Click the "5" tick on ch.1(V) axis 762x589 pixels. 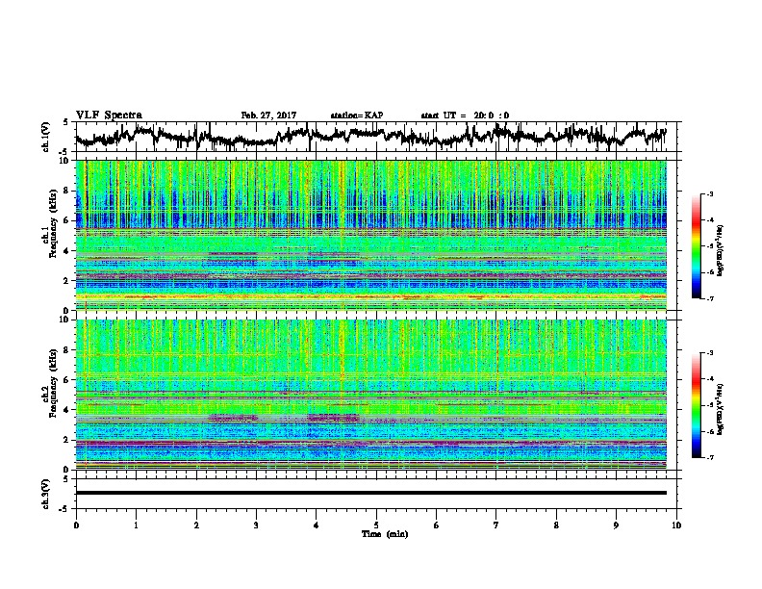[x=65, y=122]
